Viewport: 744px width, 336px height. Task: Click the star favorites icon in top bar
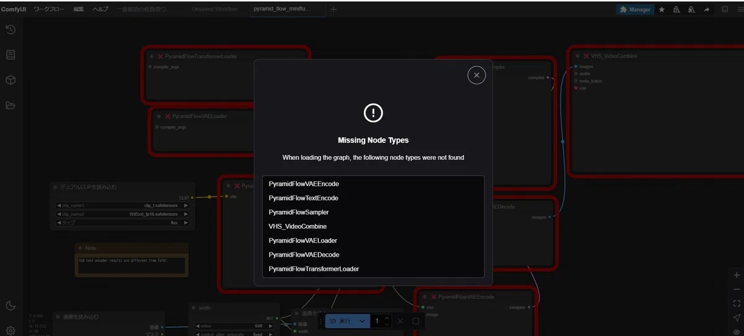[x=662, y=9]
